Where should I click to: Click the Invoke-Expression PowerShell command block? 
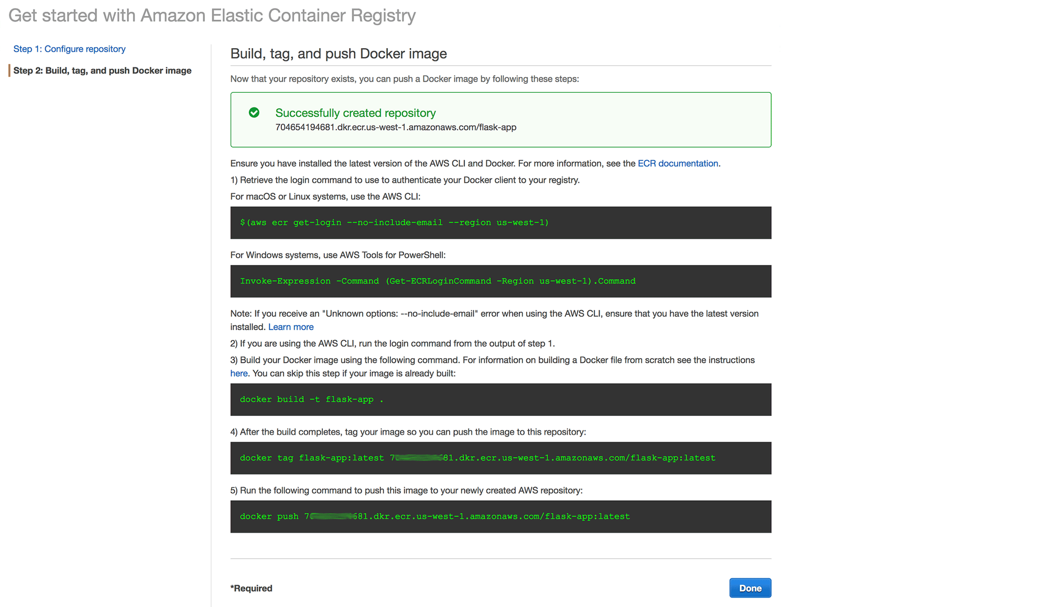tap(500, 281)
